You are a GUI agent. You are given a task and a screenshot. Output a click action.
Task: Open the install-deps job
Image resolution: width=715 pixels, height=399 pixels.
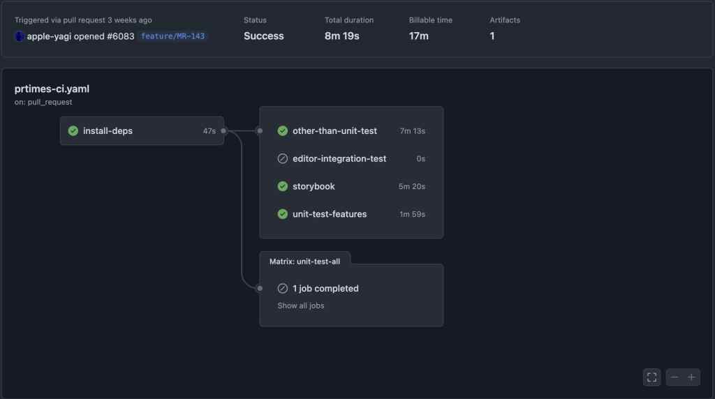coord(108,130)
